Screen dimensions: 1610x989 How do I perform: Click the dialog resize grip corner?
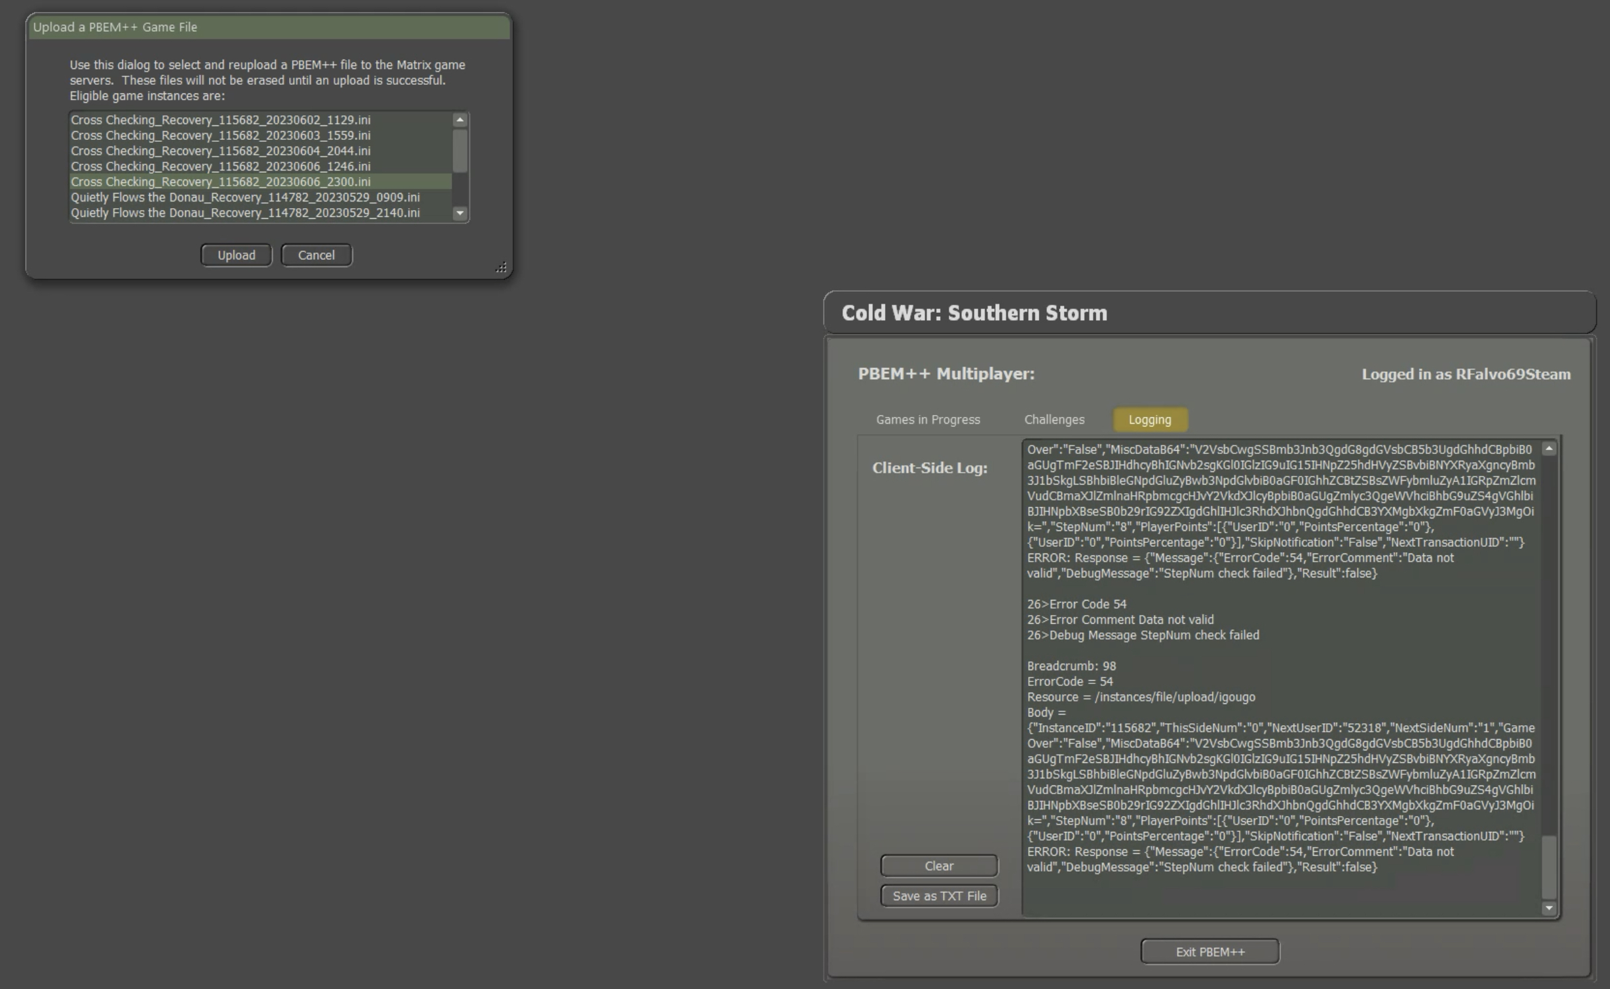tap(502, 267)
